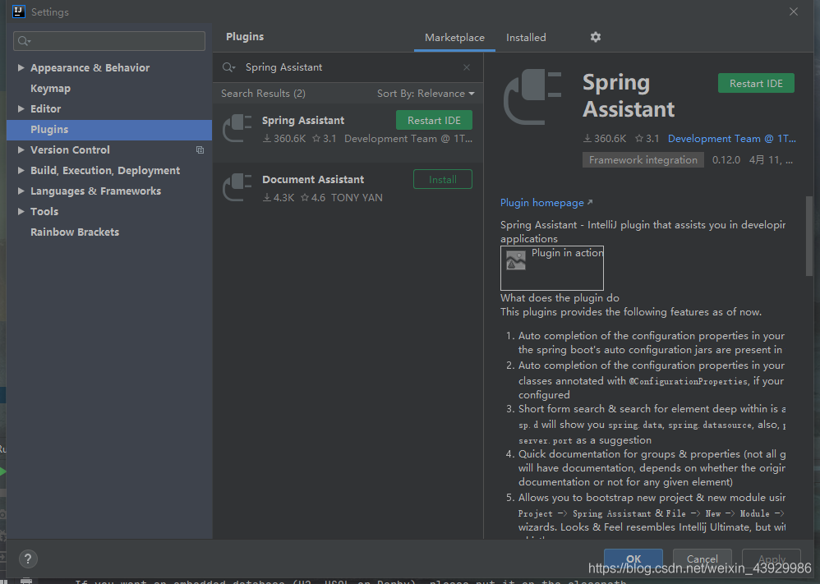The width and height of the screenshot is (820, 584).
Task: Click the 4.6 rating of Document Assistant
Action: click(x=313, y=198)
